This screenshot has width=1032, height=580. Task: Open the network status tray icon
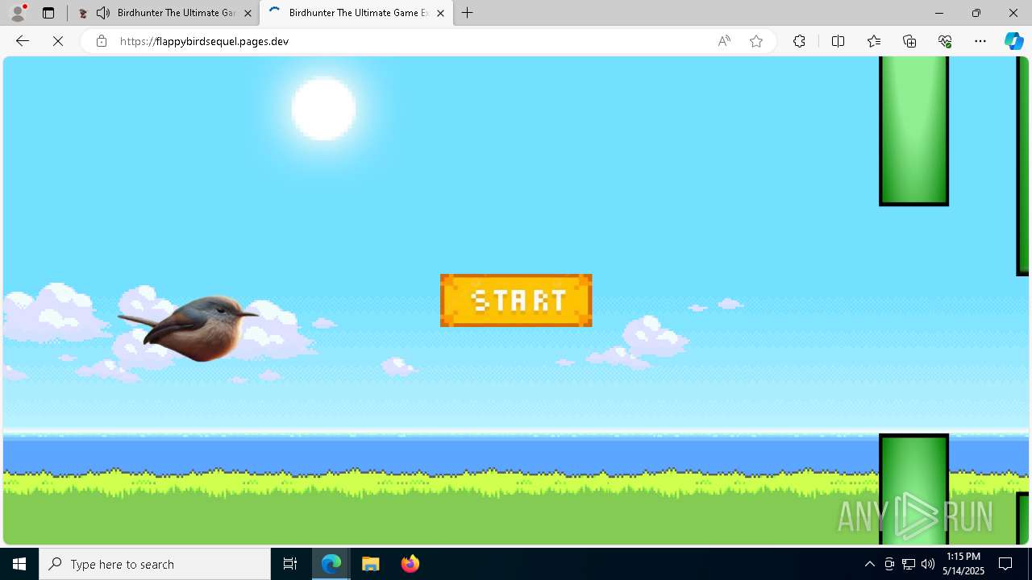coord(909,564)
